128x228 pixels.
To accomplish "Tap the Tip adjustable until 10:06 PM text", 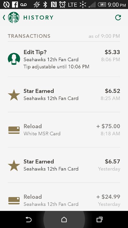I will tap(56, 67).
